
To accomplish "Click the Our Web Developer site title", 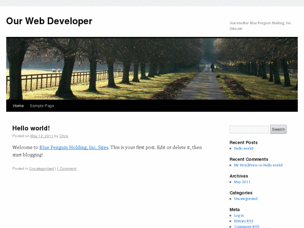I will (x=49, y=21).
